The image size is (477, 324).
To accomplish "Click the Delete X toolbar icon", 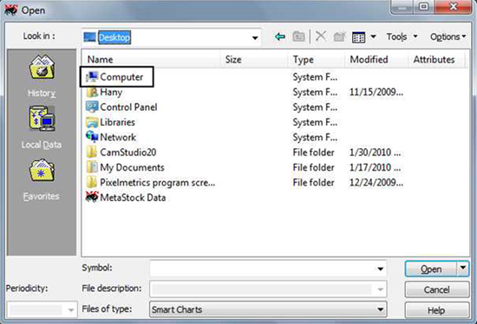I will [x=321, y=36].
